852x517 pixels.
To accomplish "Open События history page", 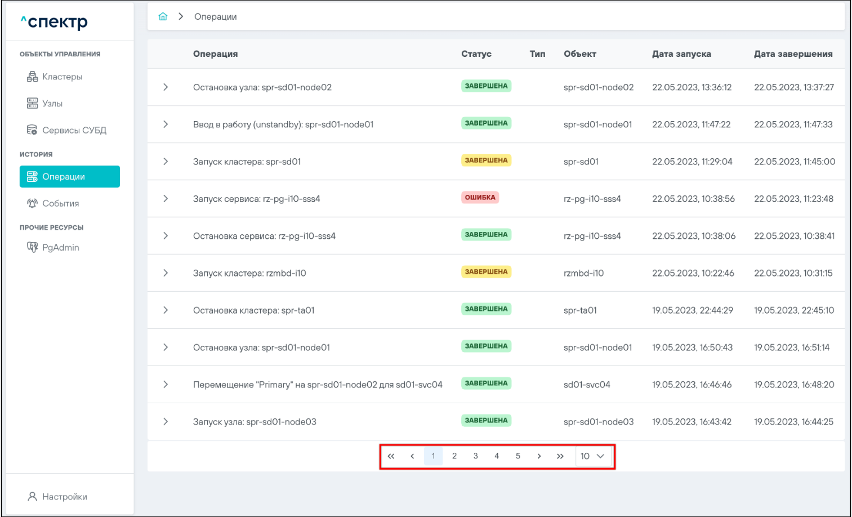I will [60, 203].
